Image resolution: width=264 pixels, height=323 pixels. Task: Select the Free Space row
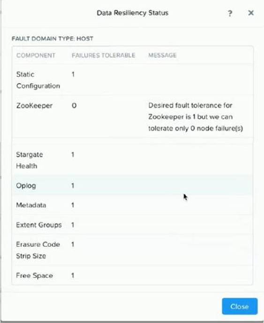click(x=133, y=275)
